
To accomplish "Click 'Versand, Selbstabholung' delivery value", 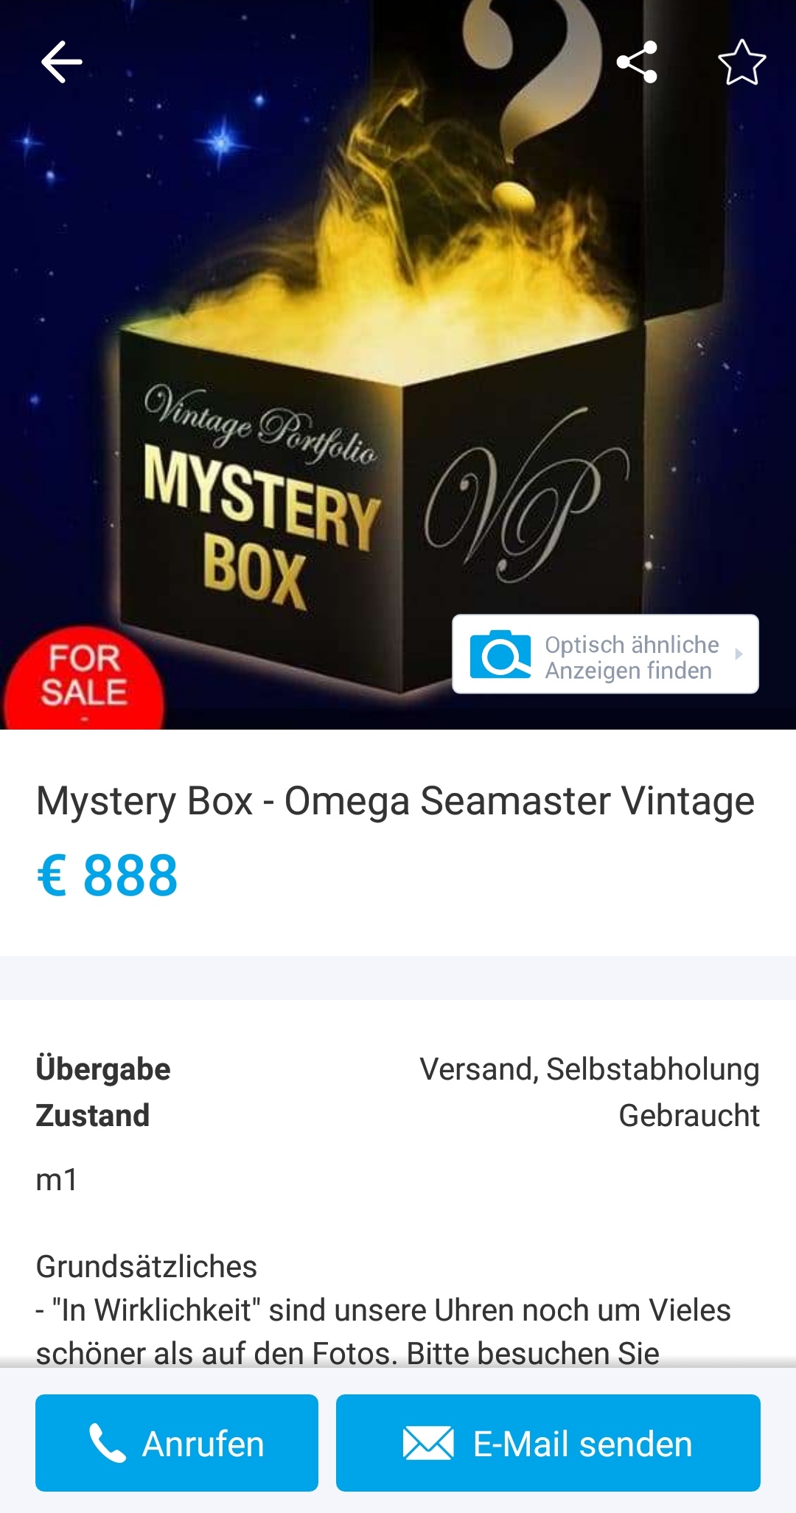I will [590, 1069].
